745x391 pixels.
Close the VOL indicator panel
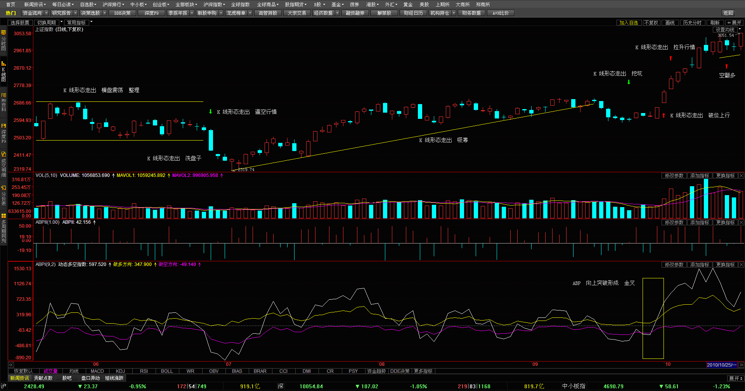tap(741, 176)
